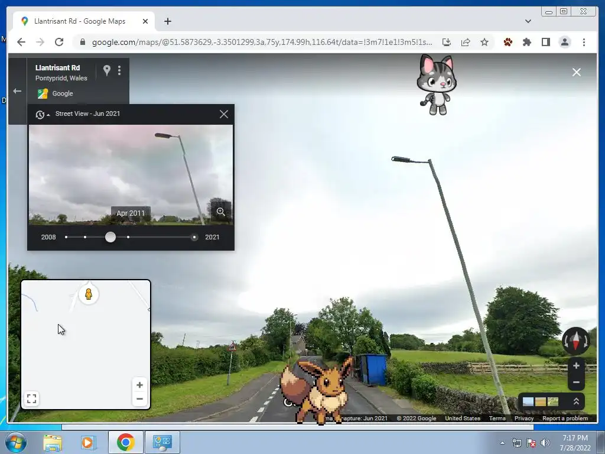Screen dimensions: 605x454
Task: Bookmark this page with the star icon
Action: (484, 42)
